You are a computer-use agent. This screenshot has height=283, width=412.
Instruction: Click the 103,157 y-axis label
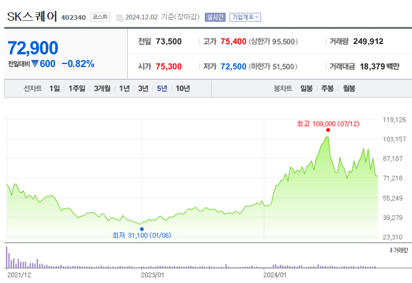tap(394, 139)
